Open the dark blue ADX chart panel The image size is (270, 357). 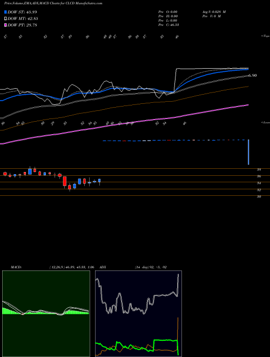point(138,314)
